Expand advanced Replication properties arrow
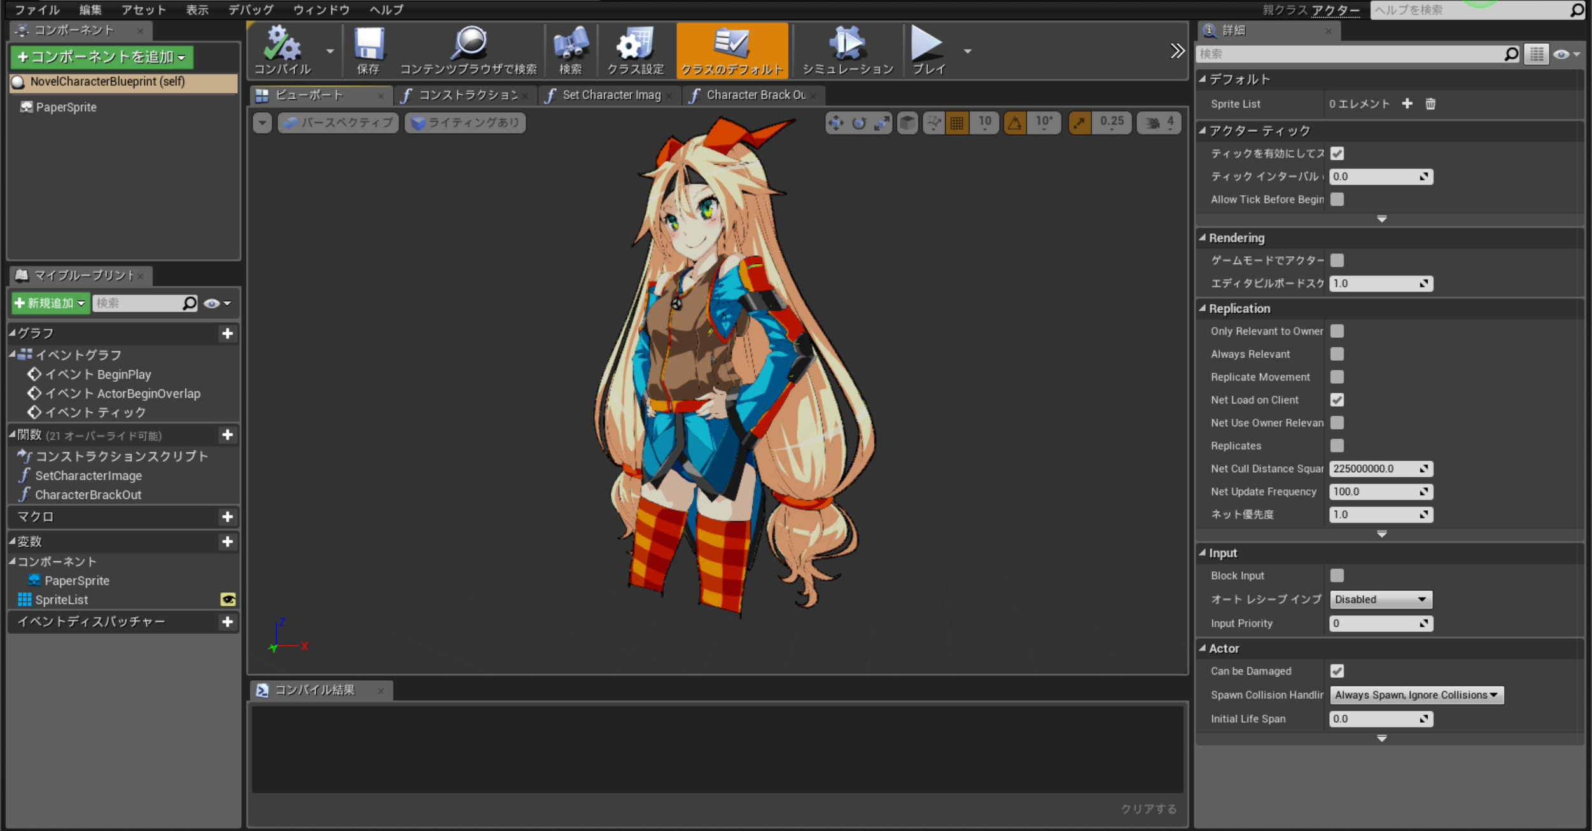 (1381, 534)
